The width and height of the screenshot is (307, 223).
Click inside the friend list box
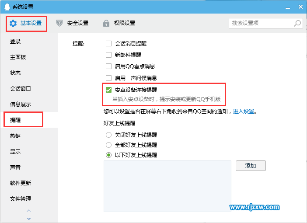[x=167, y=186]
